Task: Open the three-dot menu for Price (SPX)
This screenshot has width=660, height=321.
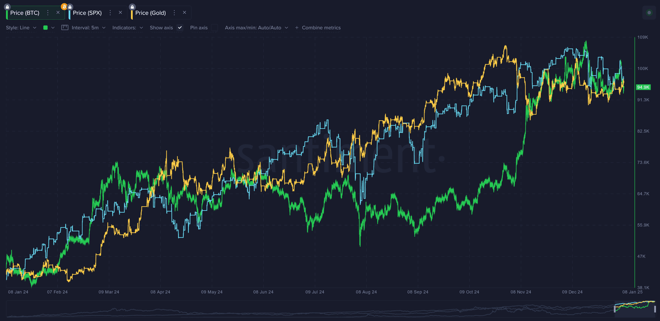Action: point(110,13)
